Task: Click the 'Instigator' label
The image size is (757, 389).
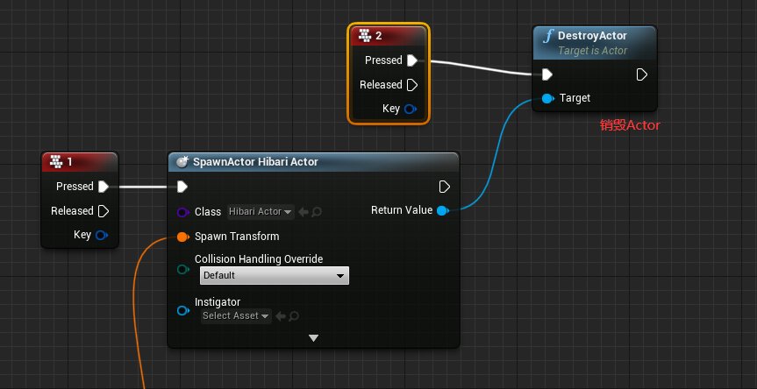Action: pyautogui.click(x=218, y=302)
